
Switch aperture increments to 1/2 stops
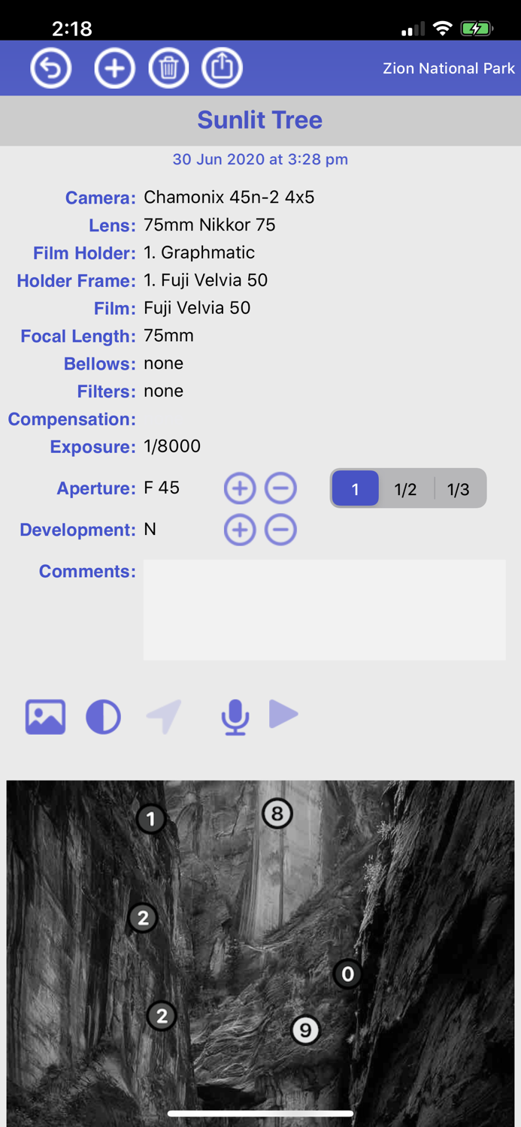click(406, 489)
